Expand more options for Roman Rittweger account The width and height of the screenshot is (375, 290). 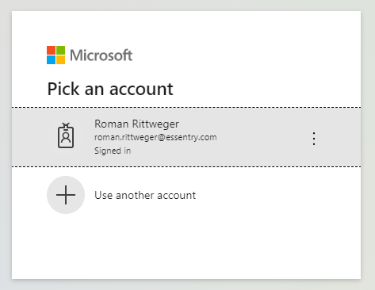point(314,139)
